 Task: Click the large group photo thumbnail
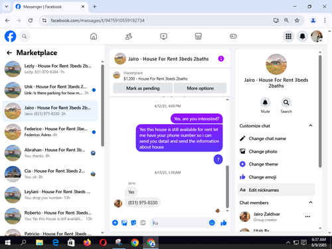pyautogui.click(x=276, y=64)
